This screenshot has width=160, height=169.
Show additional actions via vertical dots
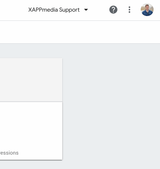click(129, 10)
